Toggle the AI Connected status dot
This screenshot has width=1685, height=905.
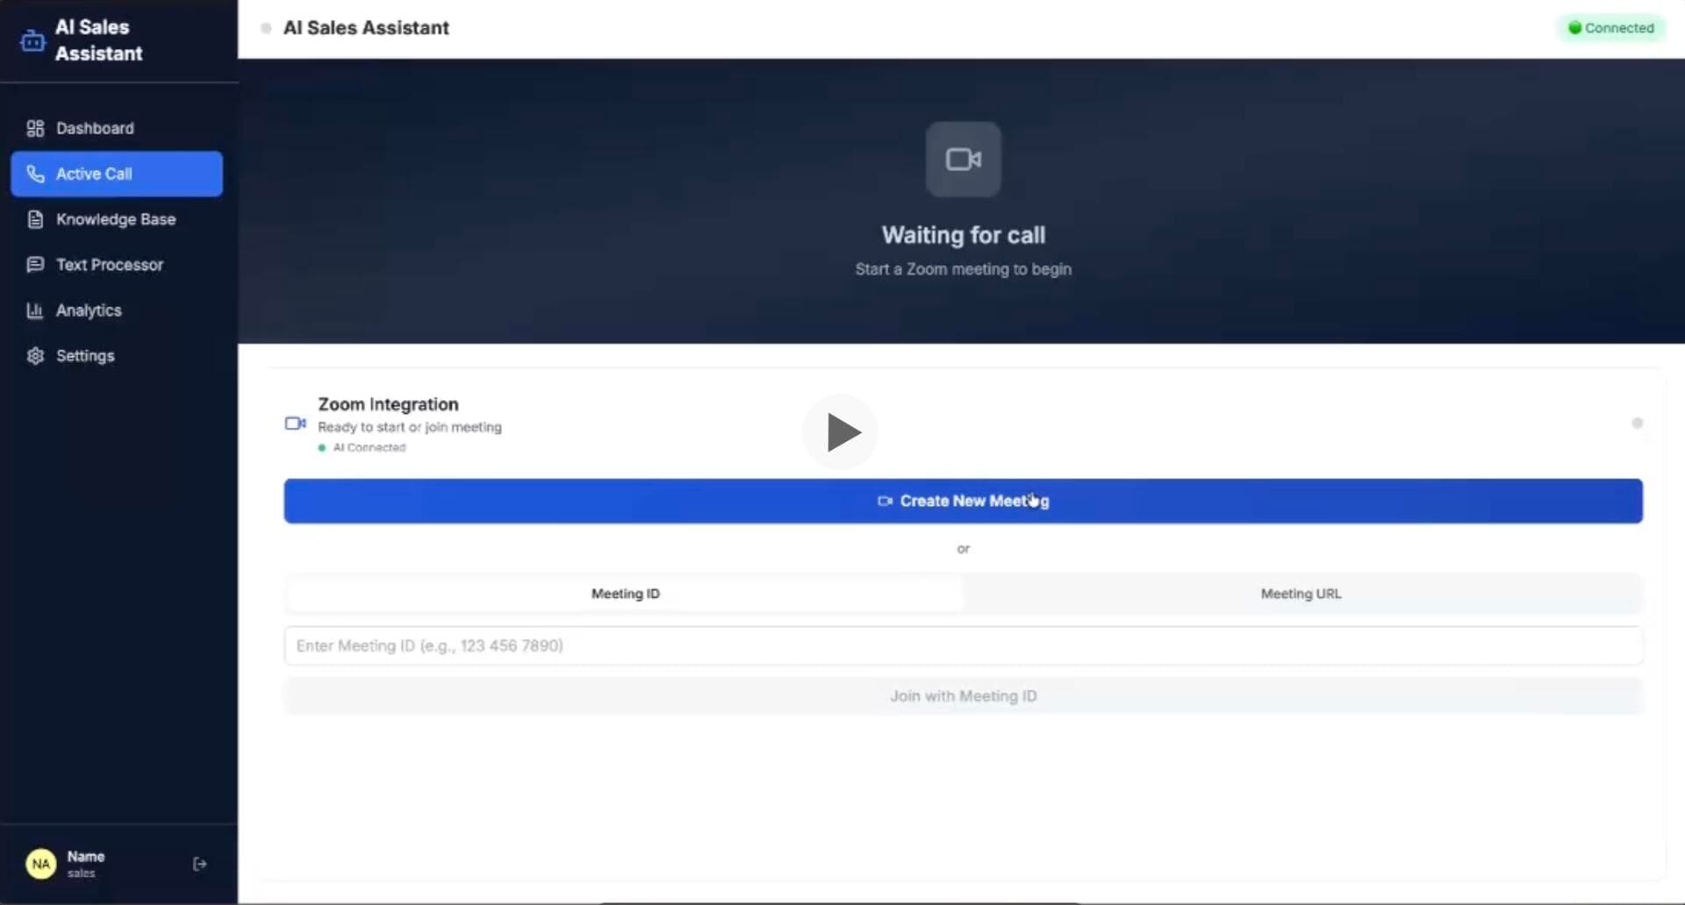(x=322, y=447)
